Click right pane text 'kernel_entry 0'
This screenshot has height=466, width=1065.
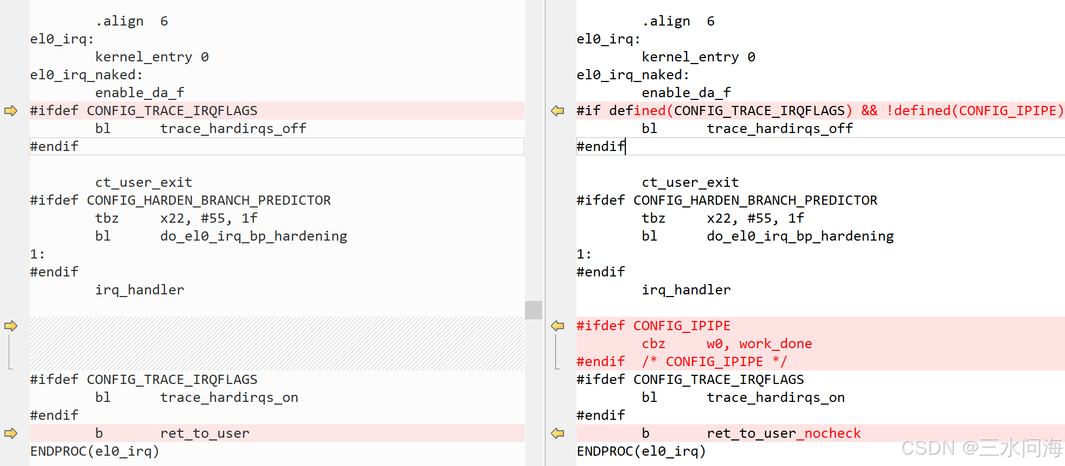tap(699, 57)
